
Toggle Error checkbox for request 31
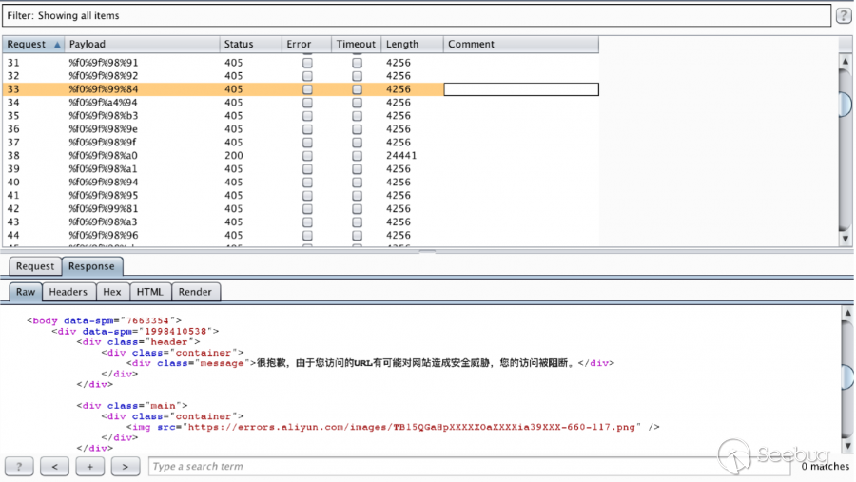click(x=307, y=63)
